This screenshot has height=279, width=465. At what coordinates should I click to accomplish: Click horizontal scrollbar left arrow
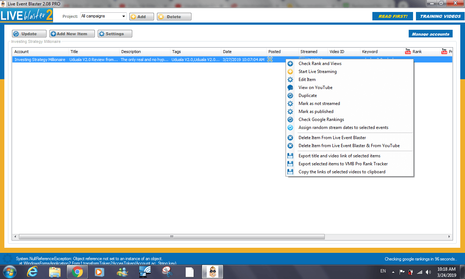click(15, 236)
